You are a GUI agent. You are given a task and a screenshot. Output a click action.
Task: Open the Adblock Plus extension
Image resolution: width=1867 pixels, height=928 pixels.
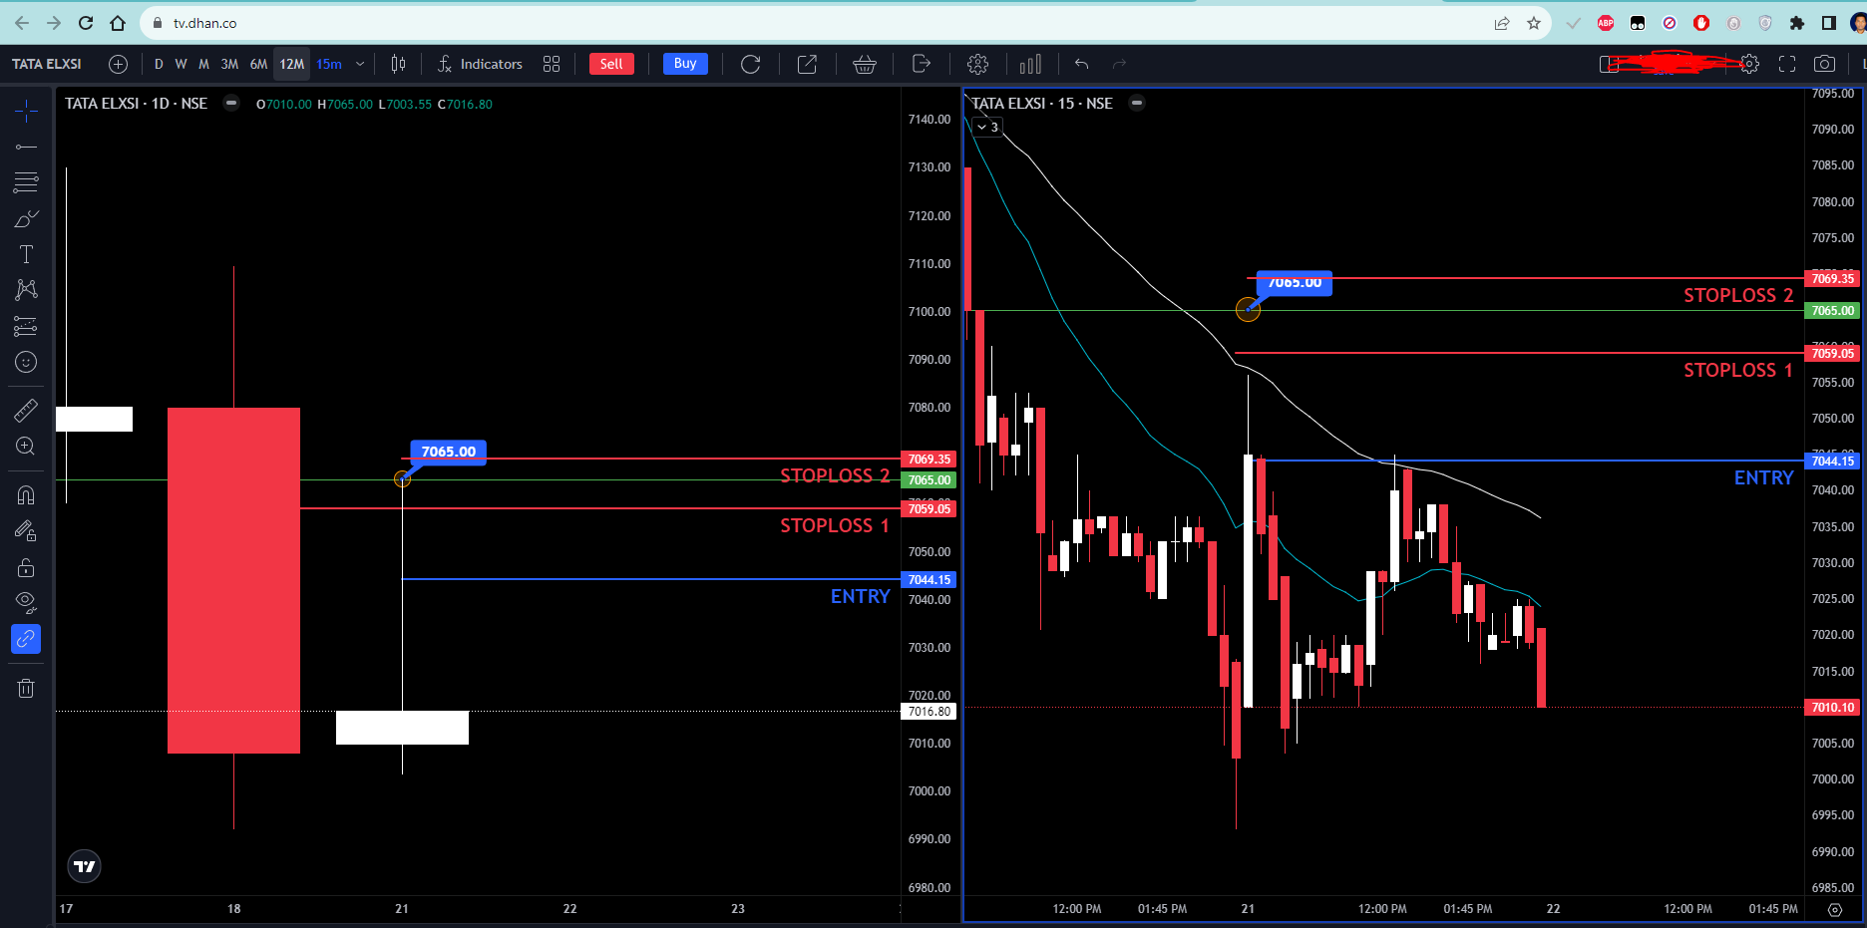pyautogui.click(x=1606, y=23)
